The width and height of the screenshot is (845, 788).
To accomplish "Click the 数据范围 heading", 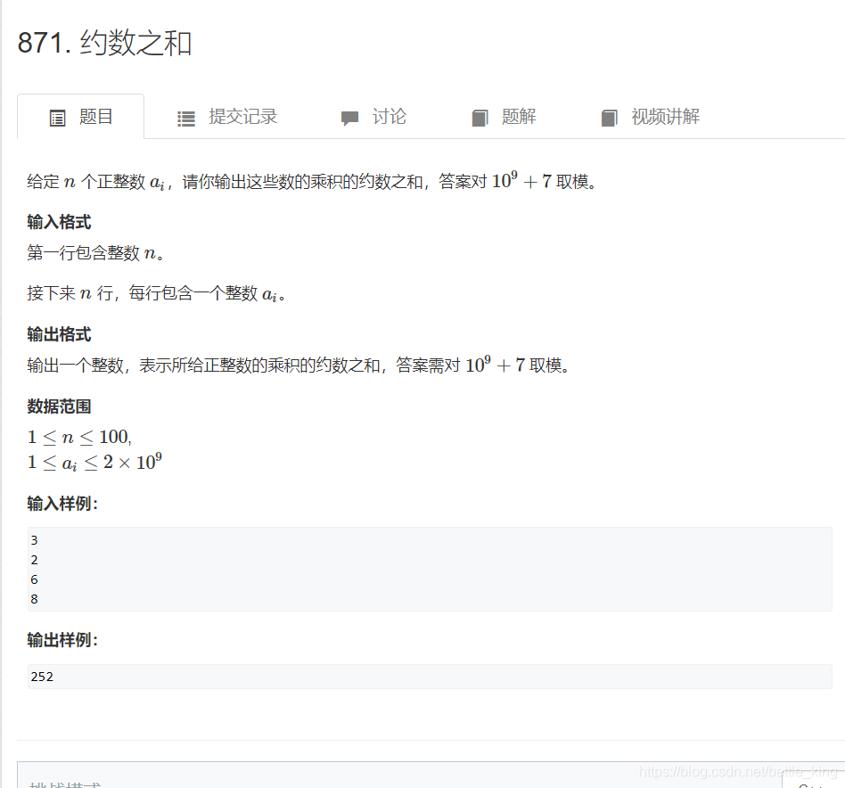I will (x=60, y=406).
